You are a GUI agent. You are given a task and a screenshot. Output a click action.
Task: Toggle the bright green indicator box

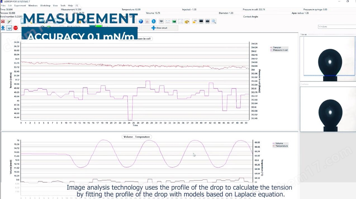[x=99, y=26]
